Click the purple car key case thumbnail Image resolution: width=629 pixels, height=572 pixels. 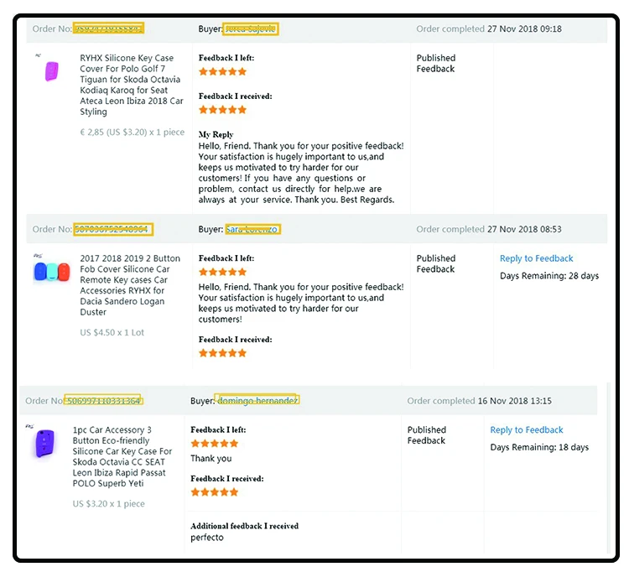pos(45,444)
